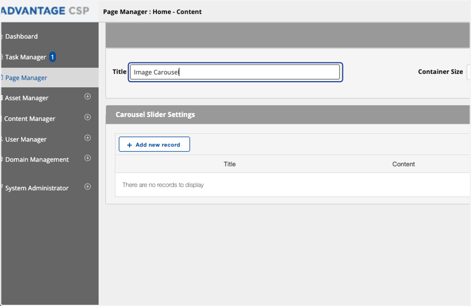Open System Administrator menu item
The height and width of the screenshot is (306, 471).
37,188
